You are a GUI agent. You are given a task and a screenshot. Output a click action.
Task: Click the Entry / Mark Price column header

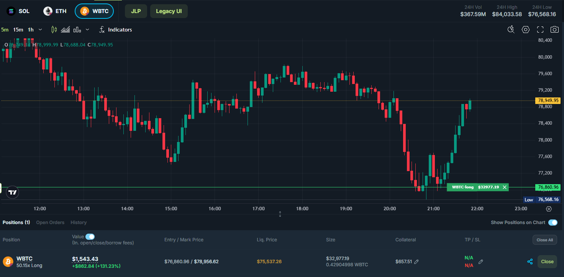click(184, 240)
